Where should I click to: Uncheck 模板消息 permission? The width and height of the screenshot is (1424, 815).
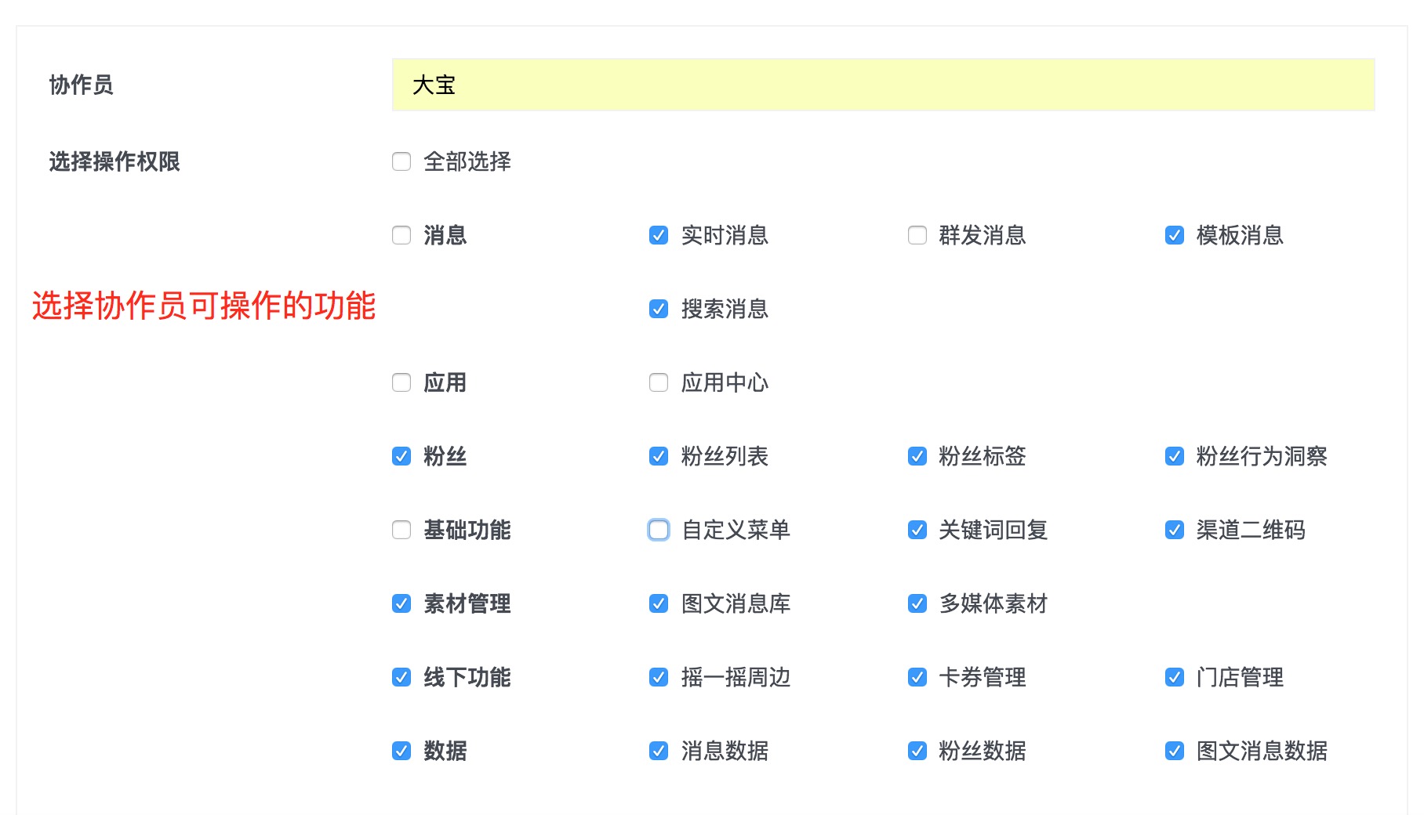[x=1175, y=236]
